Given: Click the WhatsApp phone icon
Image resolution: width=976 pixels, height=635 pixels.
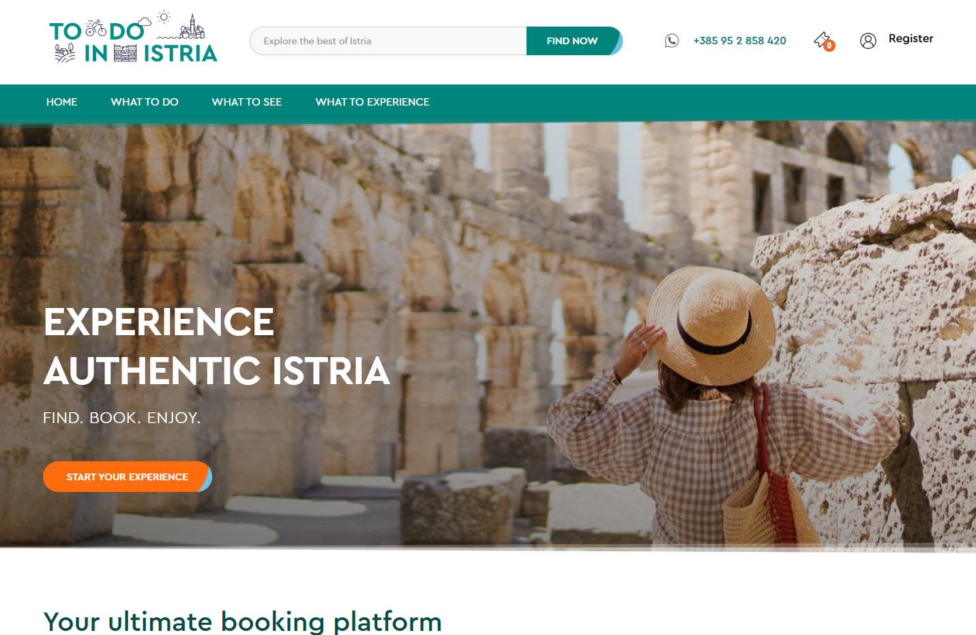Looking at the screenshot, I should click(672, 41).
